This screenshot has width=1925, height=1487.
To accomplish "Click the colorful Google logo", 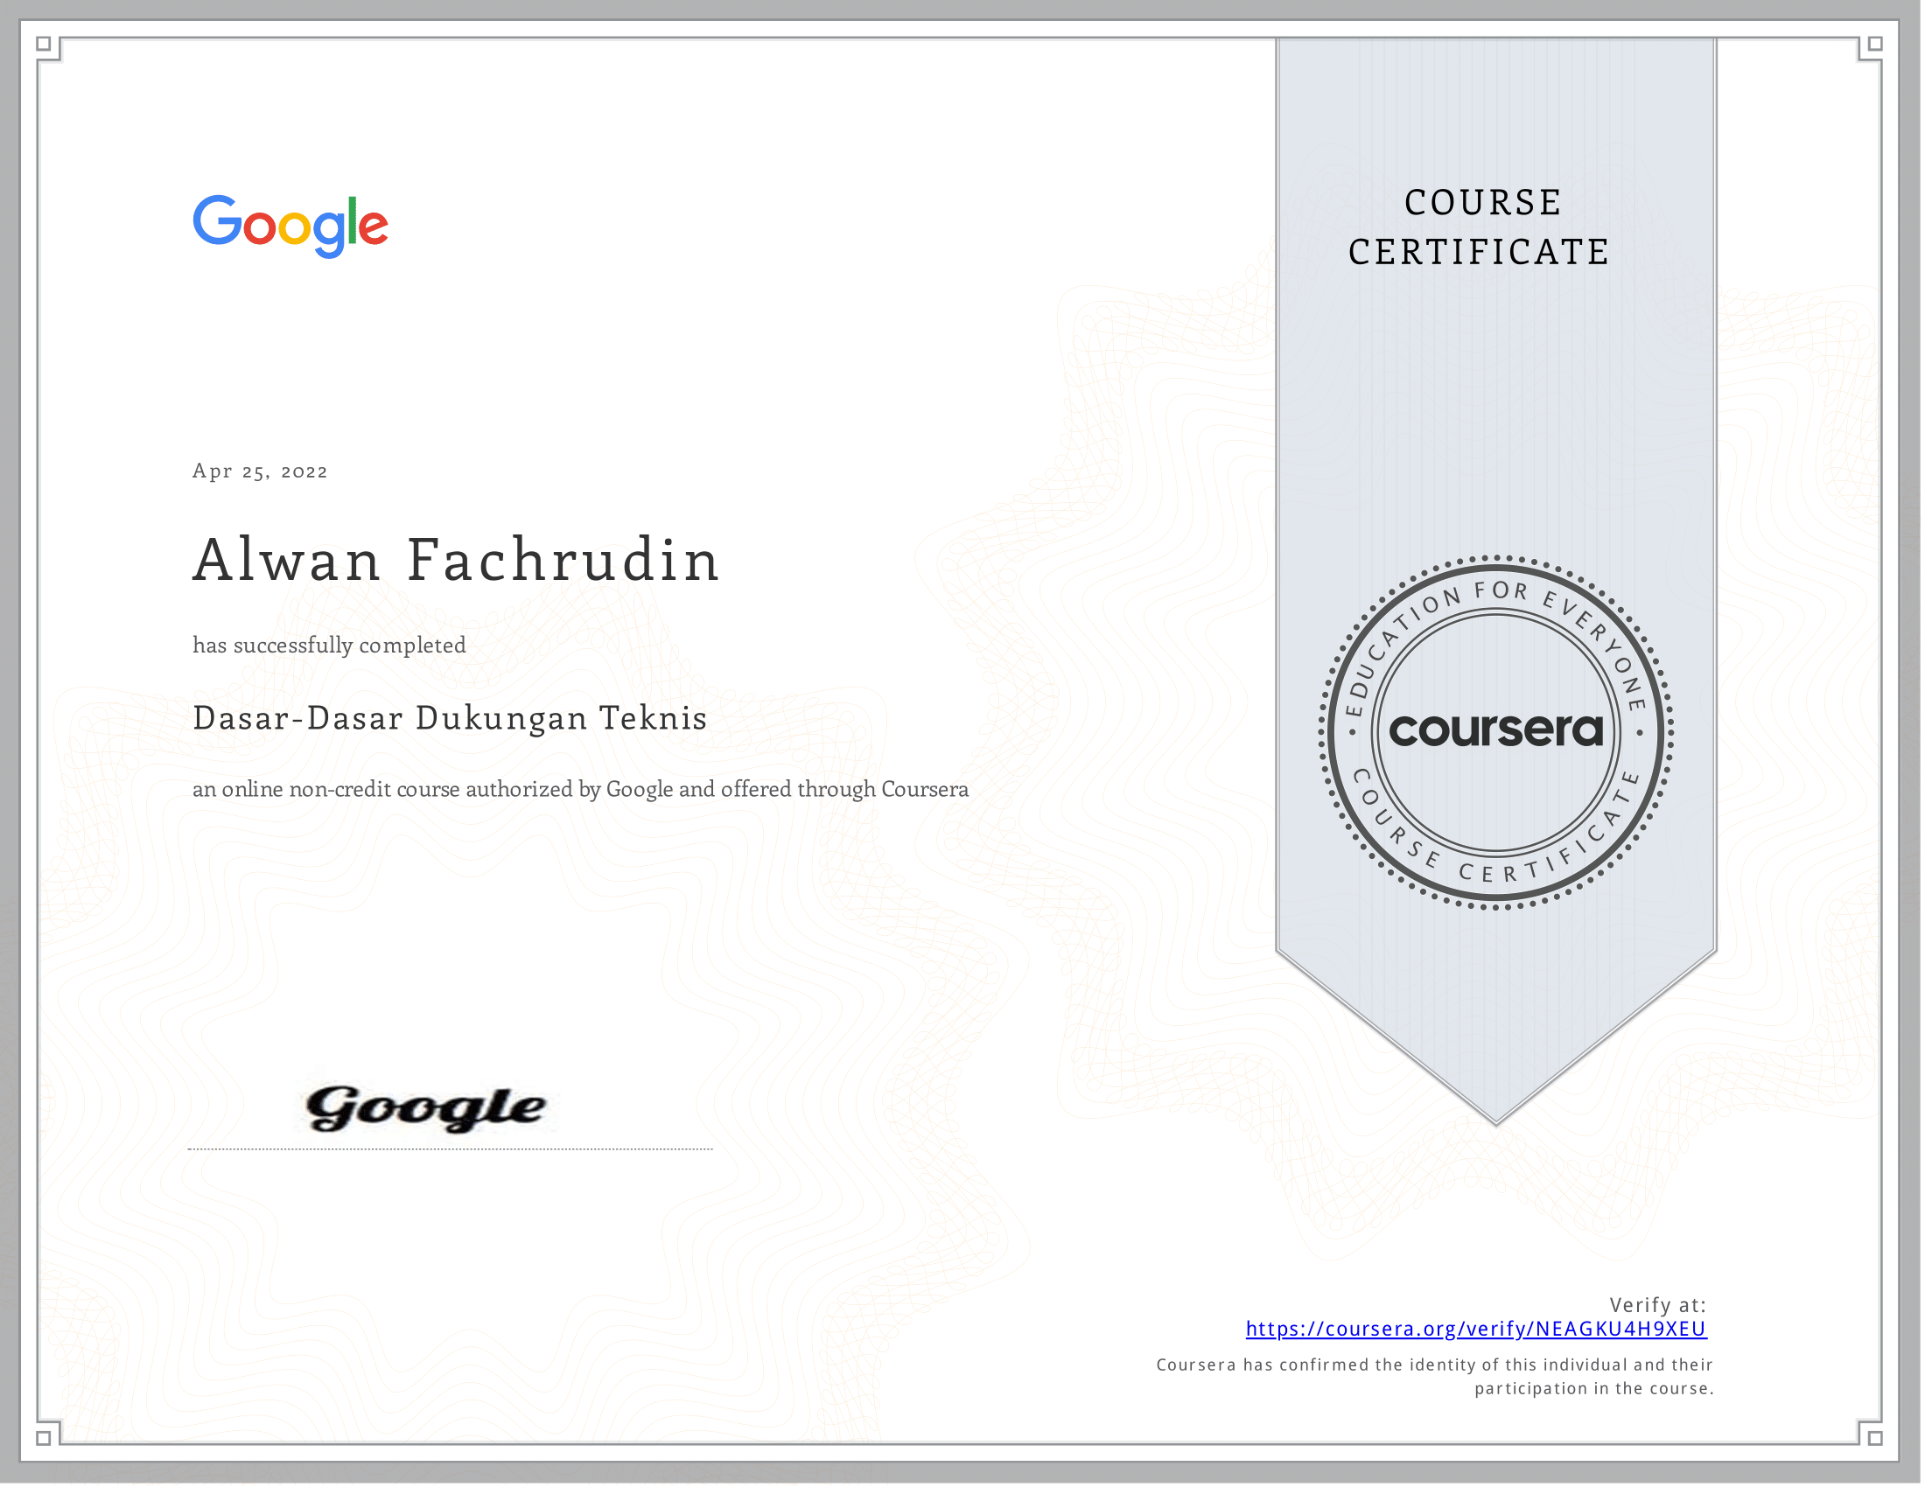I will (x=290, y=226).
